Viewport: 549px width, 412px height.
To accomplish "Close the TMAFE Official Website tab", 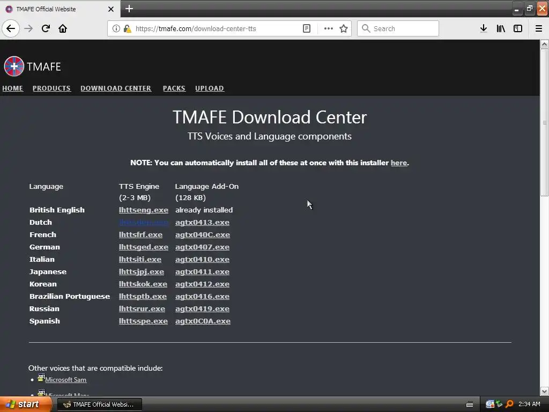I will 110,9.
